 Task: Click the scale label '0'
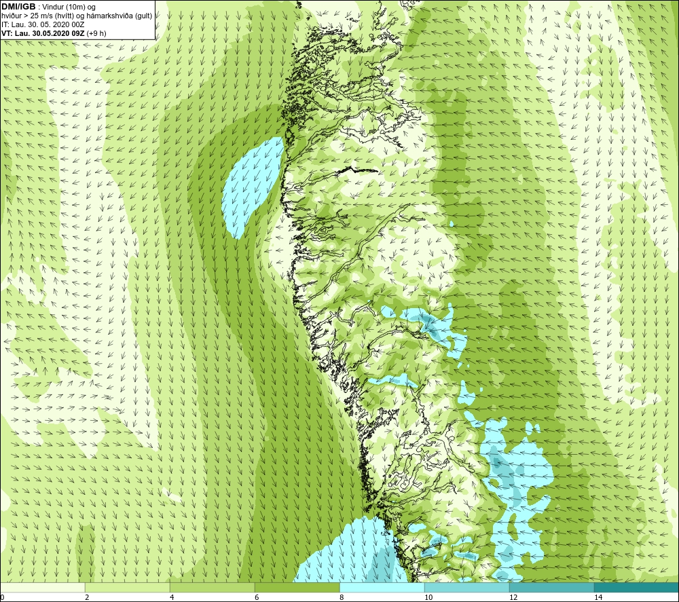pyautogui.click(x=2, y=597)
